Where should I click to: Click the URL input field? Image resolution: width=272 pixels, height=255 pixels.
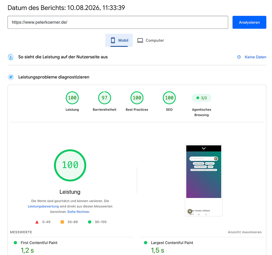(x=118, y=22)
